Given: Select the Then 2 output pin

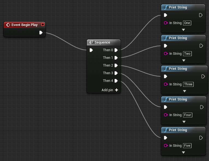Looking at the screenshot, I should coord(116,65).
